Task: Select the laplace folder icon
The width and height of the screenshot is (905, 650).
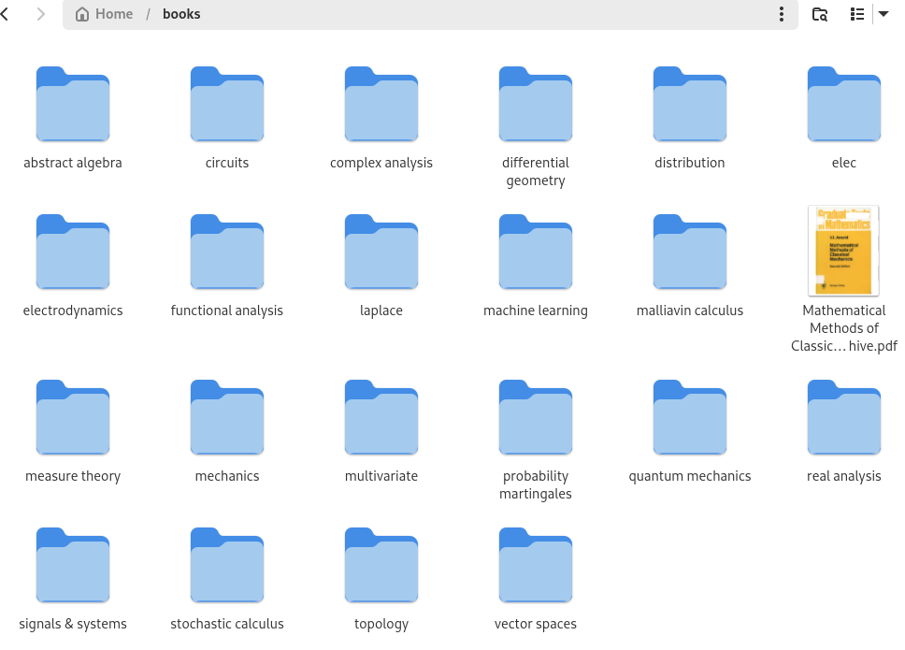Action: [381, 252]
